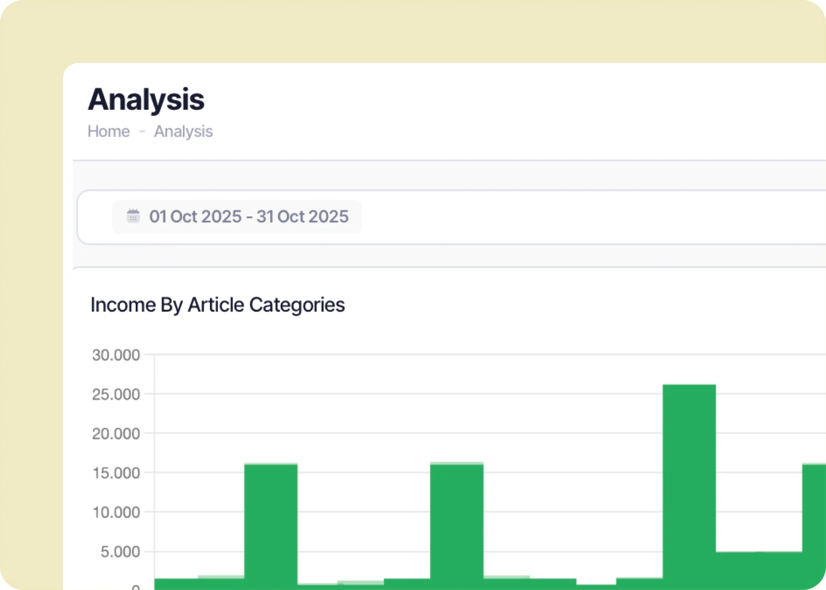826x590 pixels.
Task: Click the calendar icon in date filter
Action: (133, 216)
